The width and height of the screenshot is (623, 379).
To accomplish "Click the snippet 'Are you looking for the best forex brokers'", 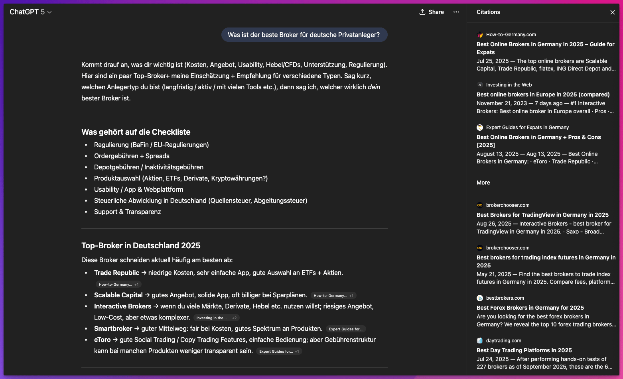I will (546, 320).
